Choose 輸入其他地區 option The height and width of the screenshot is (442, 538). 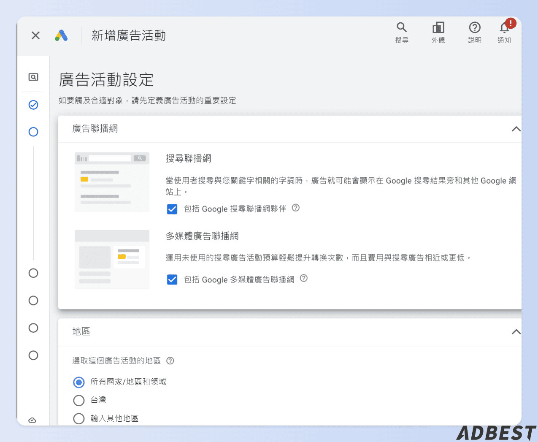[x=78, y=418]
